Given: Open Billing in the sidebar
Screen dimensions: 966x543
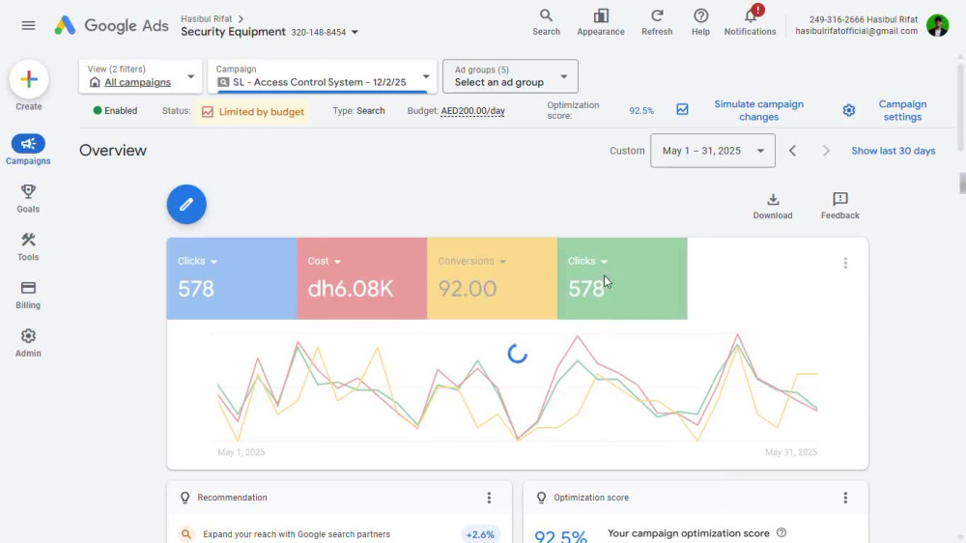Looking at the screenshot, I should tap(28, 295).
